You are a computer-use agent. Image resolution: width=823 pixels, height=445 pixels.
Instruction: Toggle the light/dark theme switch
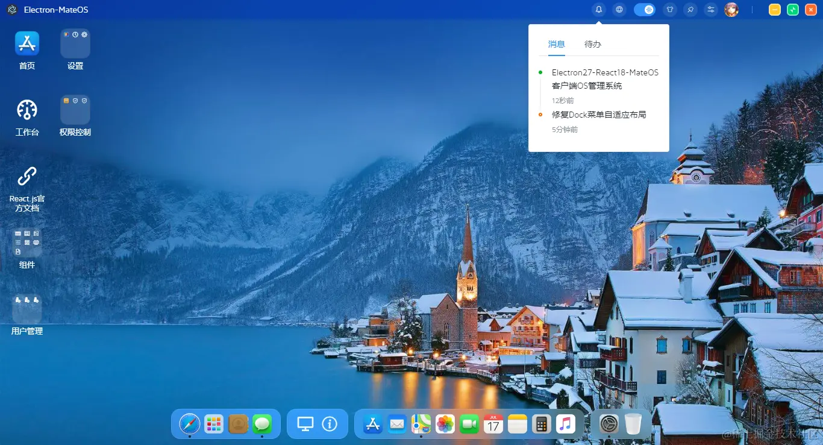(645, 10)
